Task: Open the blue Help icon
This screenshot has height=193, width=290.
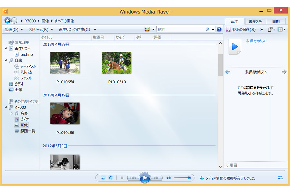Action: [x=219, y=29]
